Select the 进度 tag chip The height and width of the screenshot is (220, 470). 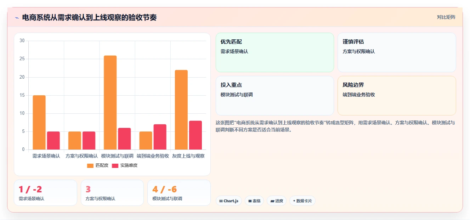277,201
